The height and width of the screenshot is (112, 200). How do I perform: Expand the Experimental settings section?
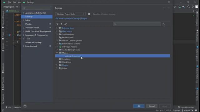[24, 46]
